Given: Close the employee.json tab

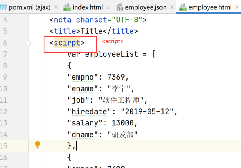Looking at the screenshot, I should click(x=172, y=7).
